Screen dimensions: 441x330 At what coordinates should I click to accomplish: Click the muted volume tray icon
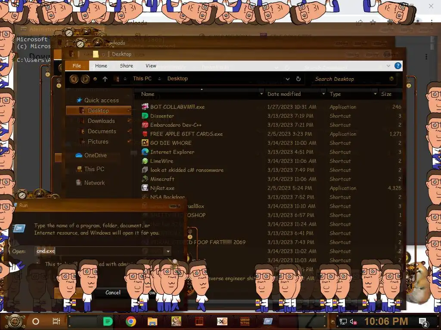pyautogui.click(x=353, y=322)
